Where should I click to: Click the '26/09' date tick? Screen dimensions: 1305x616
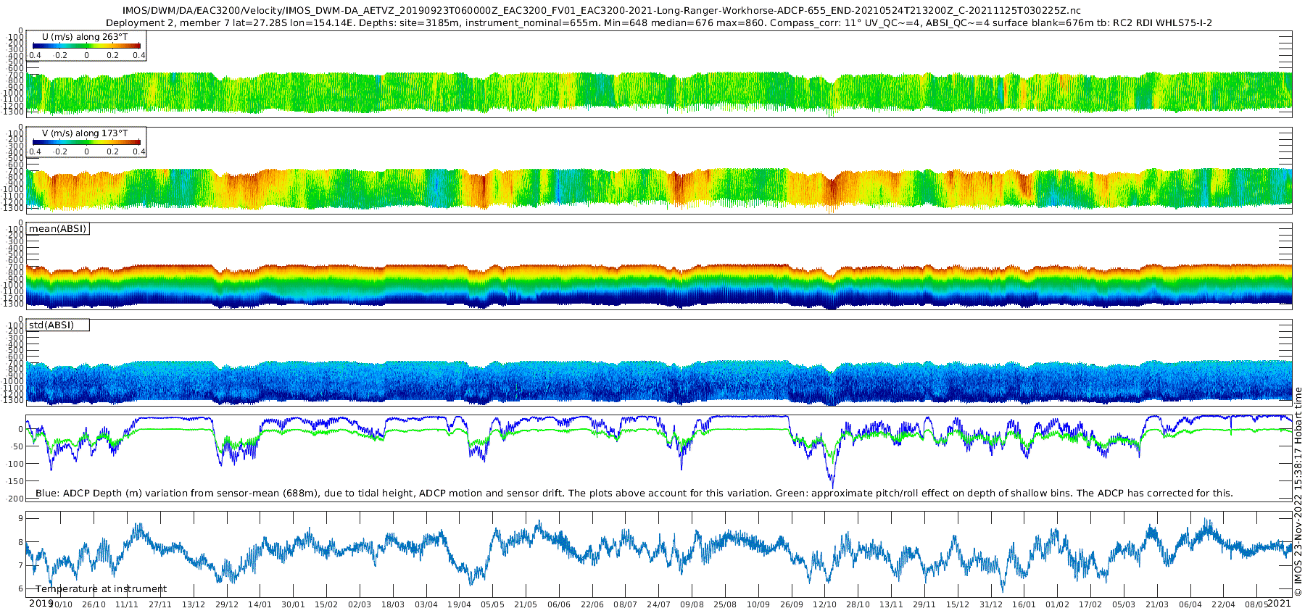792,604
